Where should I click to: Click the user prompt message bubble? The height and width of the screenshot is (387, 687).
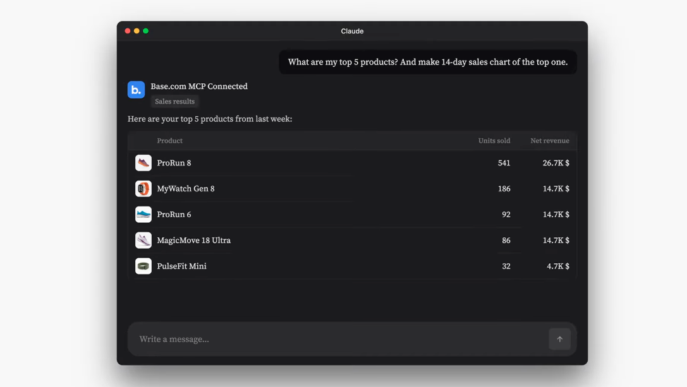pyautogui.click(x=428, y=62)
